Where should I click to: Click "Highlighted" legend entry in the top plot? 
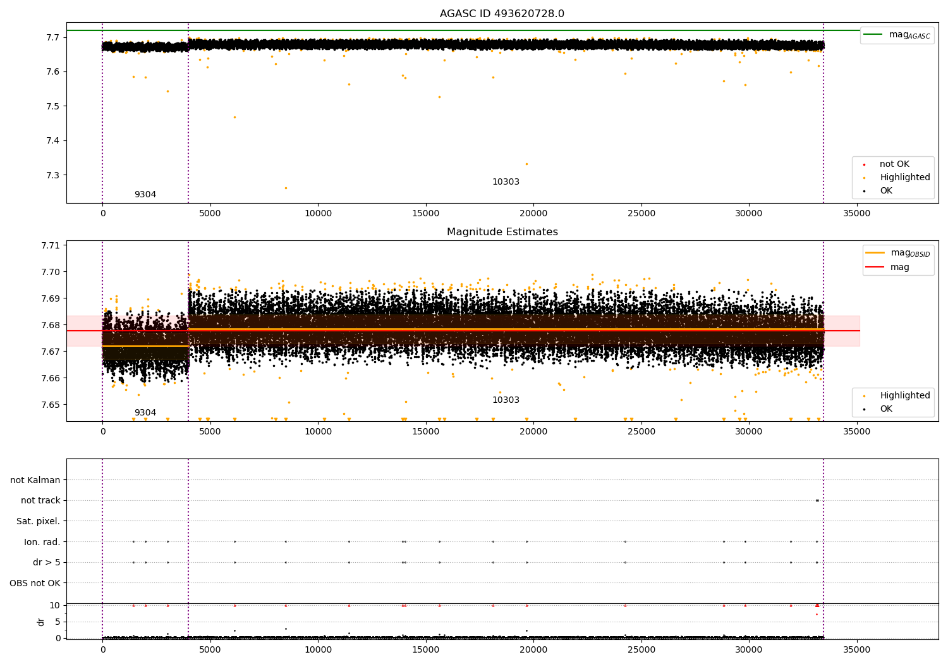905,178
